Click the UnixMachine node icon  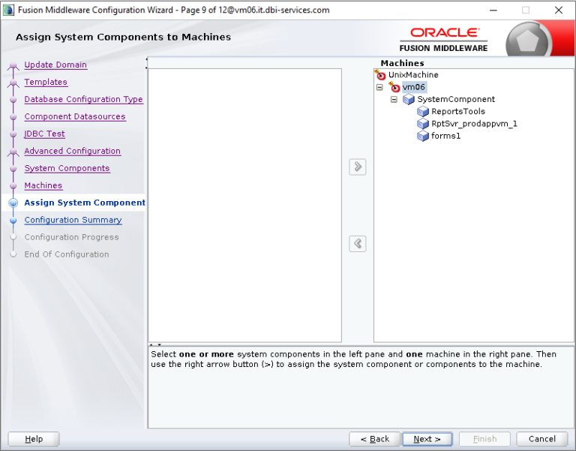pos(380,75)
